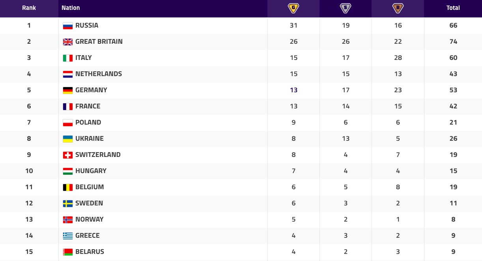Screen dimensions: 482x261
Task: Click the Belarus flag icon
Action: pyautogui.click(x=68, y=252)
